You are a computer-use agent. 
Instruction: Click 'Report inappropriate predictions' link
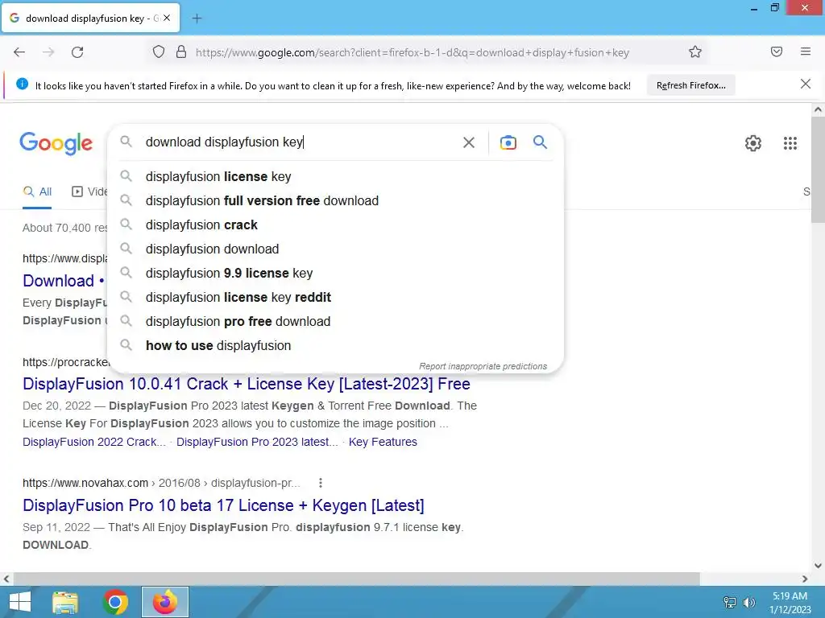tap(483, 366)
